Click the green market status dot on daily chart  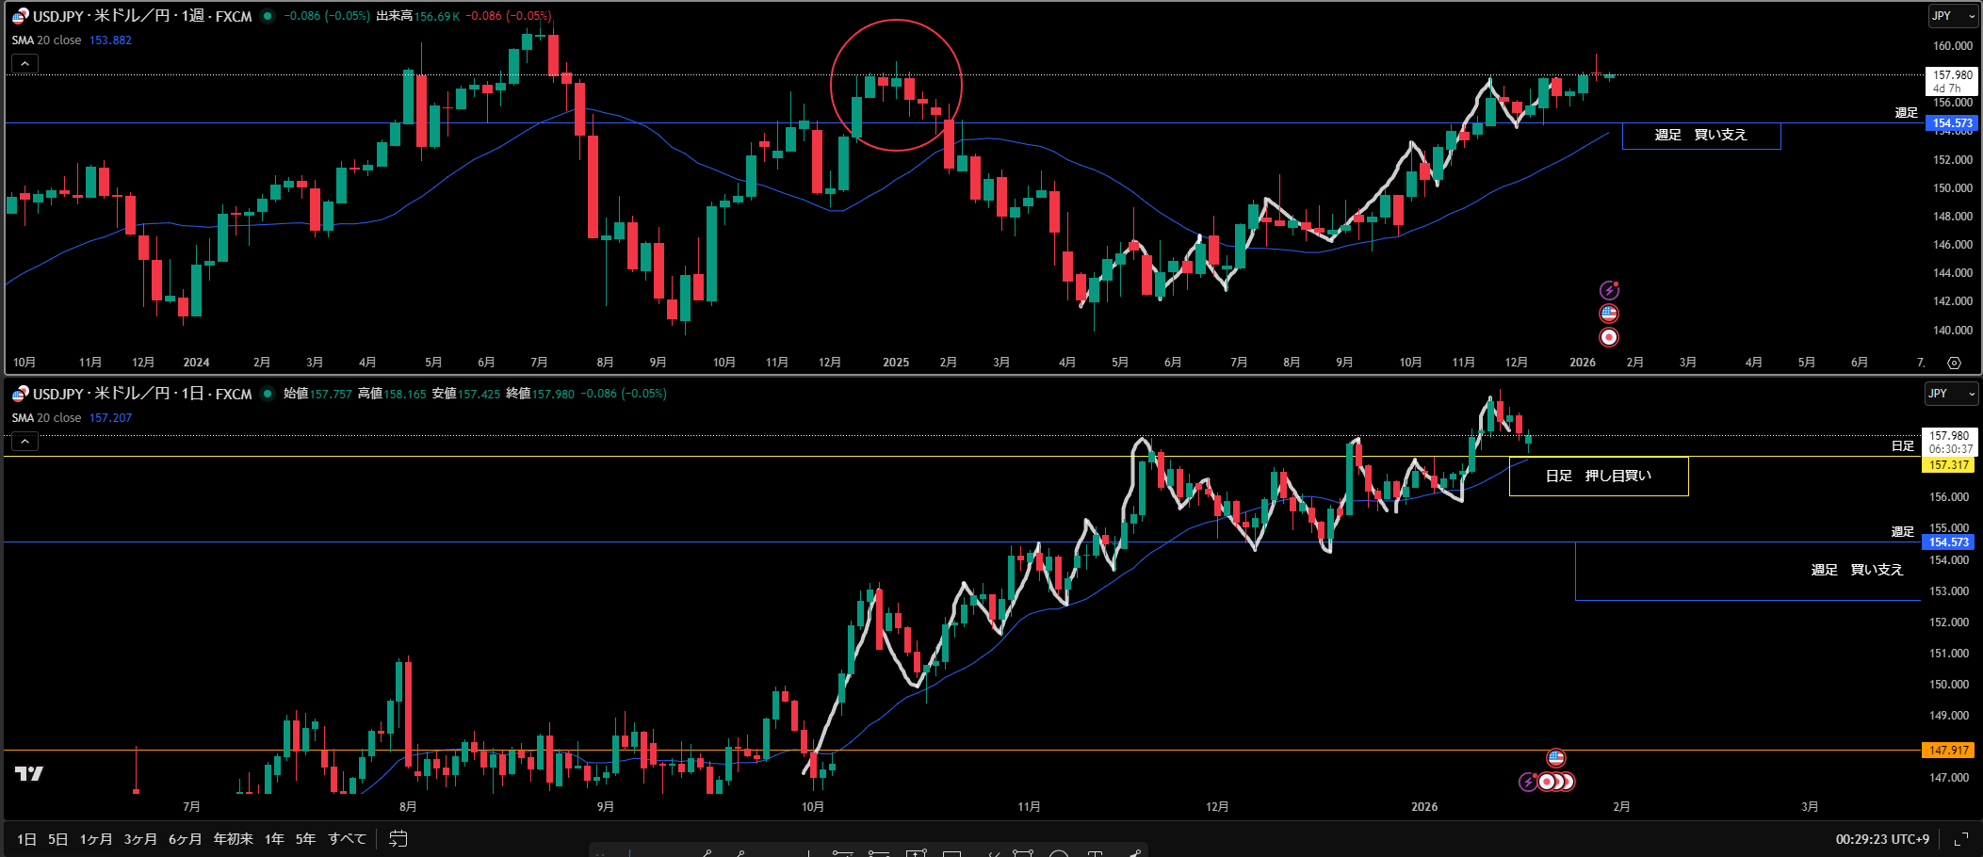coord(268,394)
